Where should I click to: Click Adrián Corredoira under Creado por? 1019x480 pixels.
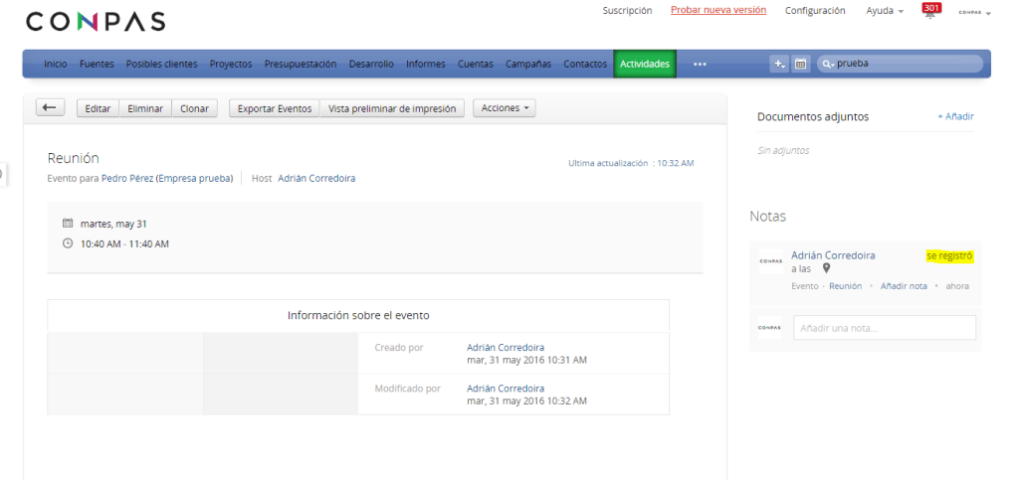pos(506,348)
